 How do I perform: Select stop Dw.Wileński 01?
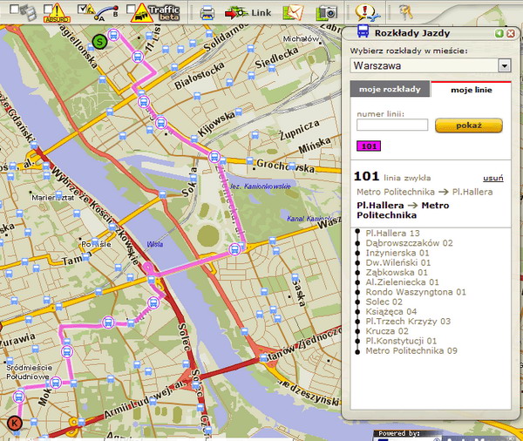398,262
